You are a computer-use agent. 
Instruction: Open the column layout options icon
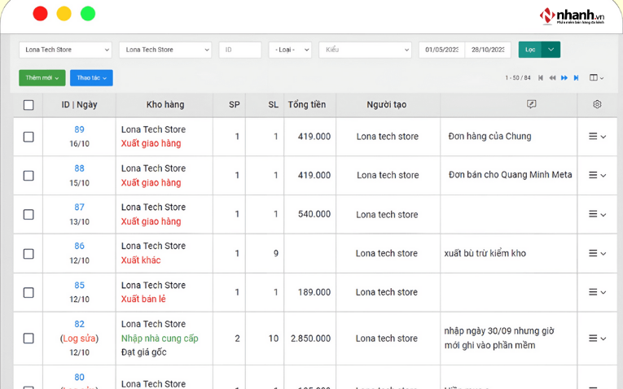(596, 78)
